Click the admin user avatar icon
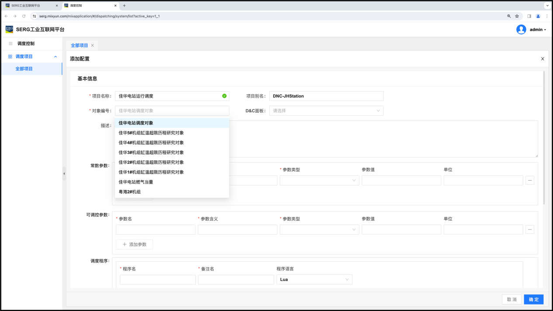The width and height of the screenshot is (553, 311). coord(521,30)
